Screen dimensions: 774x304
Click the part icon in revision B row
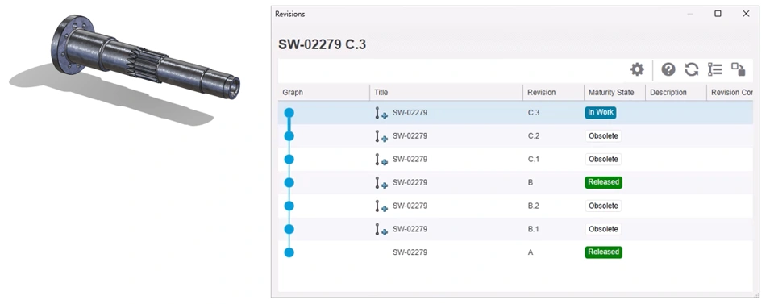click(x=381, y=182)
